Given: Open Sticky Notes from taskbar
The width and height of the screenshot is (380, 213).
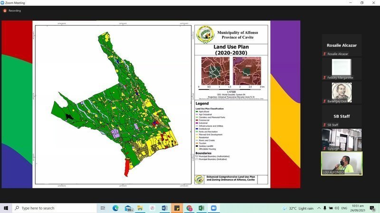Looking at the screenshot, I should (177, 208).
